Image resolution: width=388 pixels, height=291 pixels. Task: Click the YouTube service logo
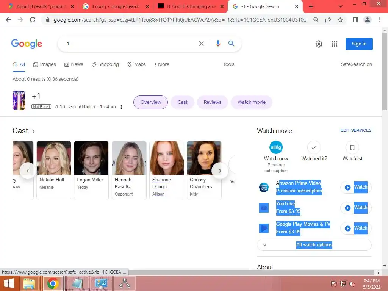coord(264,208)
